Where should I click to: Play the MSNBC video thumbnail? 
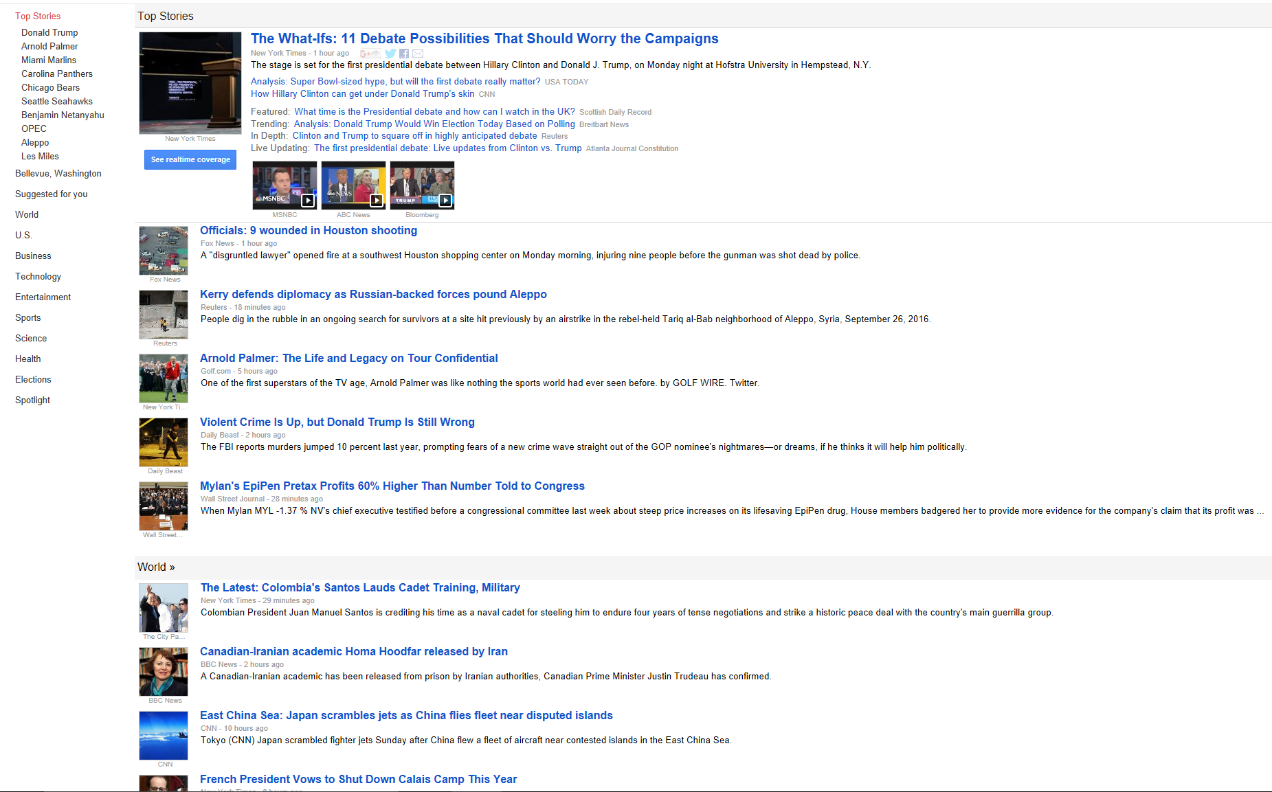[x=284, y=185]
